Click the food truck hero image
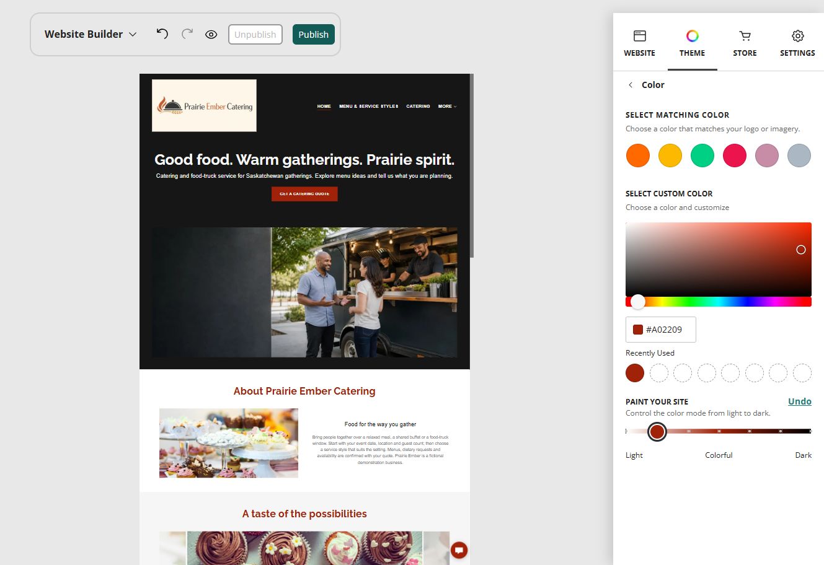Screen dimensions: 824x565 [x=304, y=292]
